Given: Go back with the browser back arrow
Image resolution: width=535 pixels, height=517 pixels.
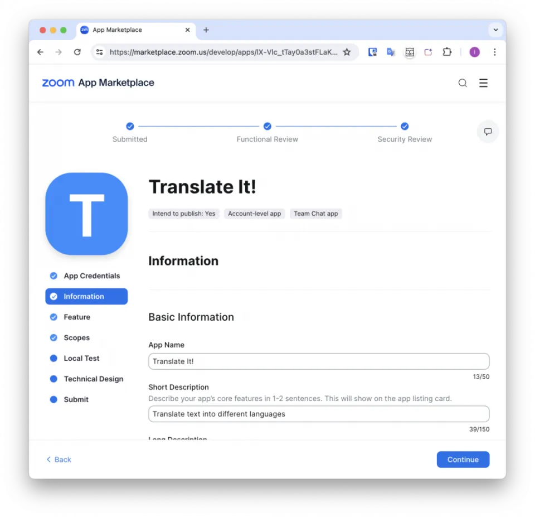Looking at the screenshot, I should (x=40, y=52).
